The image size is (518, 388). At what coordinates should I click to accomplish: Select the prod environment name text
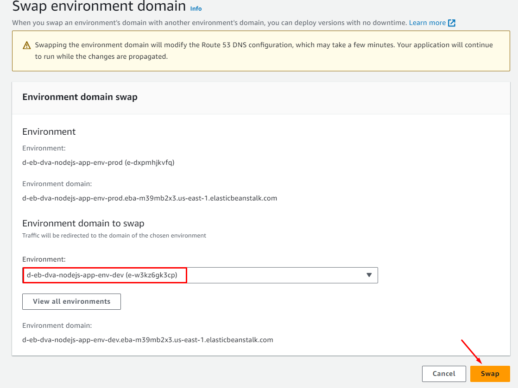98,163
